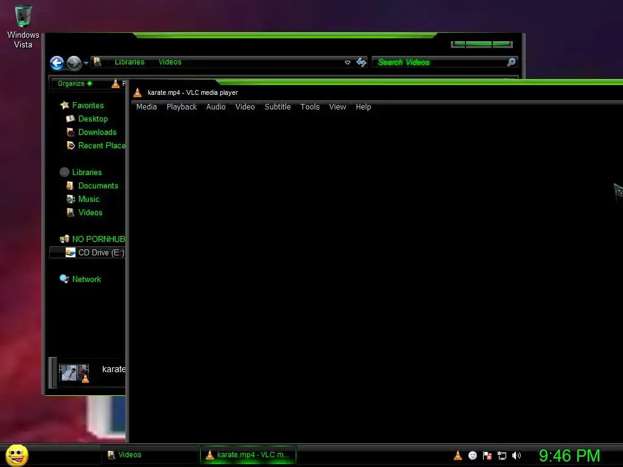The width and height of the screenshot is (623, 467).
Task: Click the volume speaker tray icon
Action: [x=517, y=455]
